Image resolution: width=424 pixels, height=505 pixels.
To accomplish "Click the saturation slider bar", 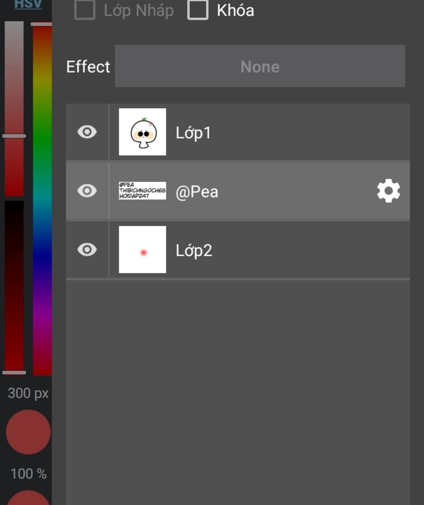I will pyautogui.click(x=14, y=108).
